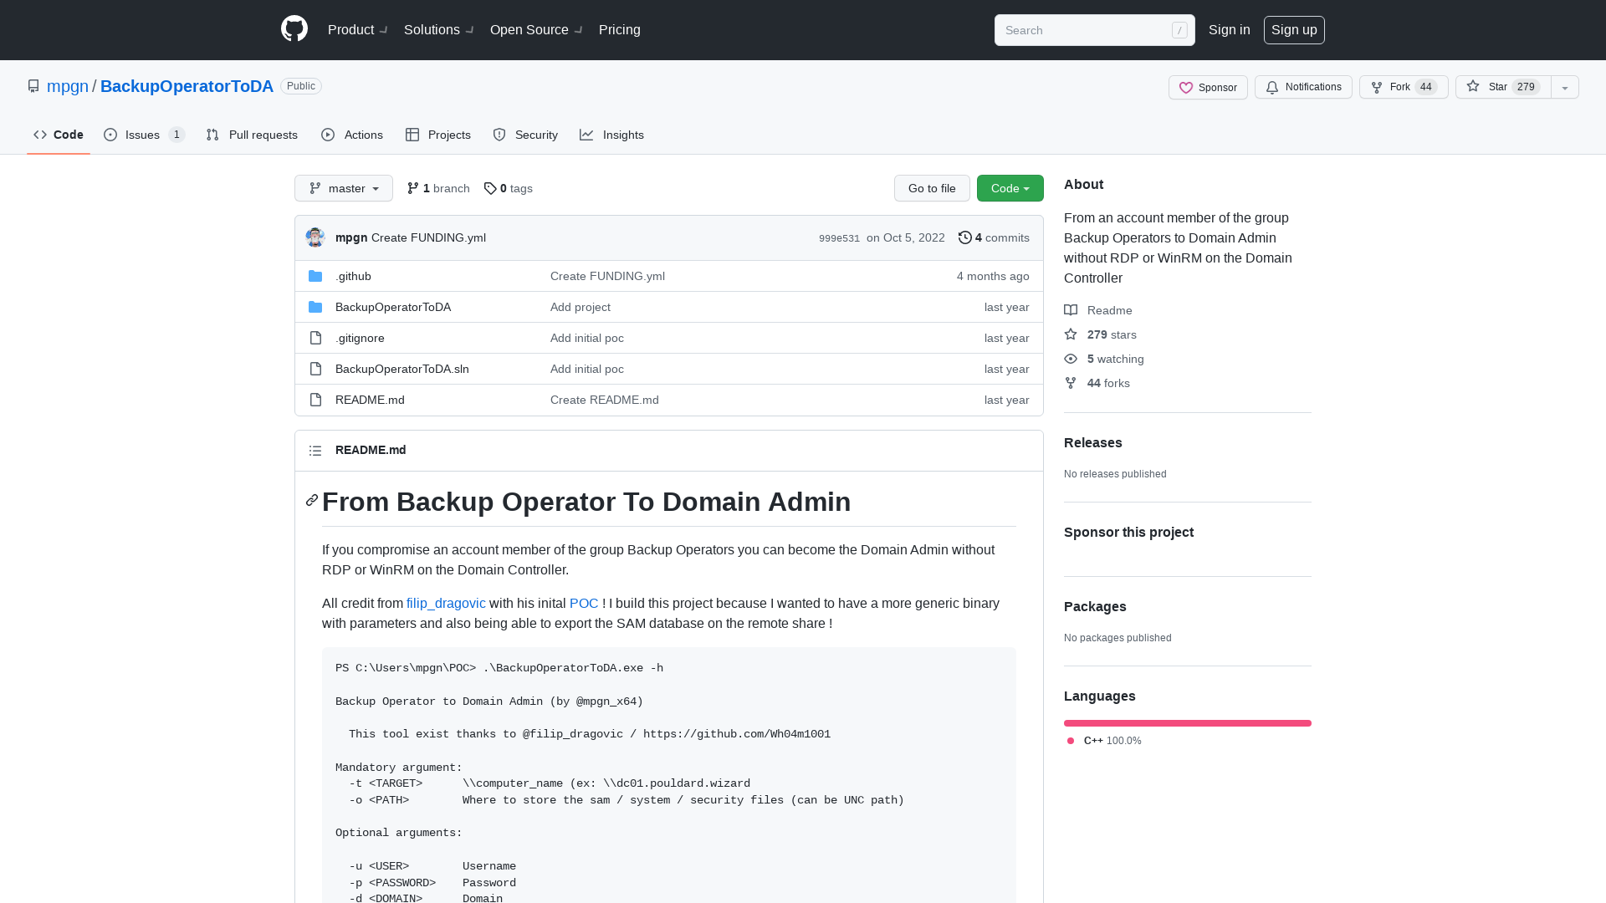Screen dimensions: 1606x903
Task: Star the repository
Action: point(1503,87)
